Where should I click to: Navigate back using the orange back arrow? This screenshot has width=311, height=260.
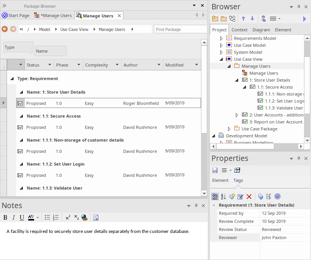[x=5, y=29]
